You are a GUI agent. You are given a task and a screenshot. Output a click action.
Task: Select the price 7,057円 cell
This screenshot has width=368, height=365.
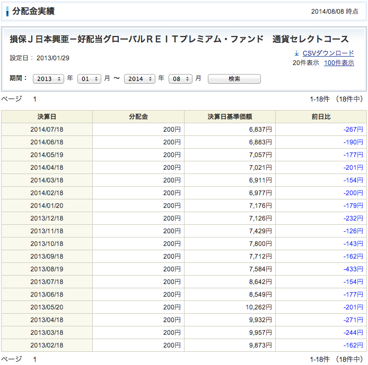pyautogui.click(x=230, y=155)
